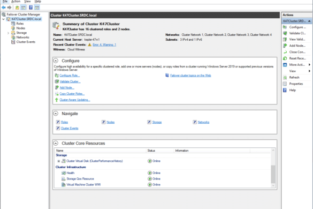
Task: Open the File menu
Action: click(x=5, y=2)
